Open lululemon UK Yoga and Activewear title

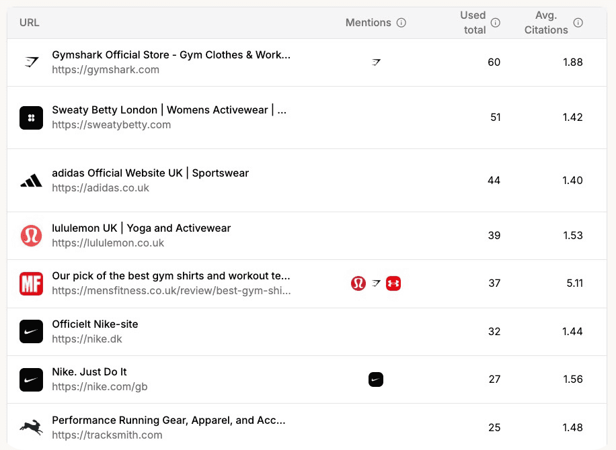pos(141,228)
